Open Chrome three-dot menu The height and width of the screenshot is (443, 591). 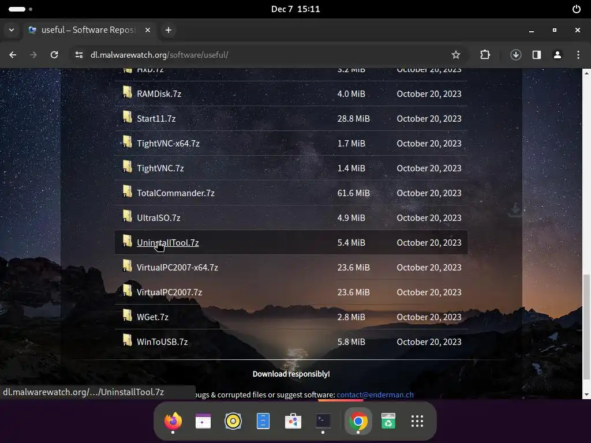[578, 55]
